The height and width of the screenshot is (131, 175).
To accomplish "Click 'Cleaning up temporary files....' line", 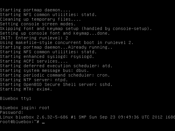I will coord(41,19).
